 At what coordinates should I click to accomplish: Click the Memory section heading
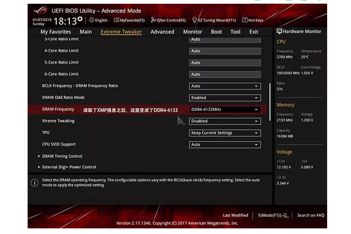[x=285, y=105]
